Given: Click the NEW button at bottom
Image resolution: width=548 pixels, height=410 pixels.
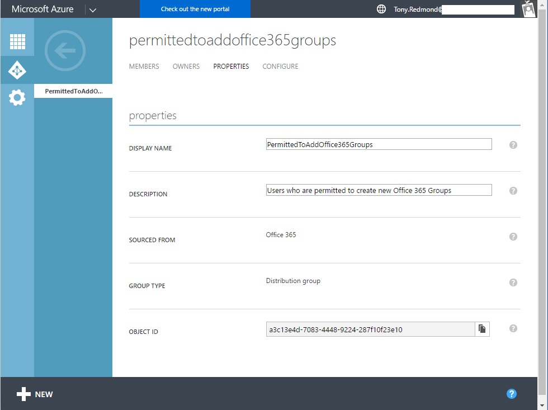Looking at the screenshot, I should click(x=35, y=394).
